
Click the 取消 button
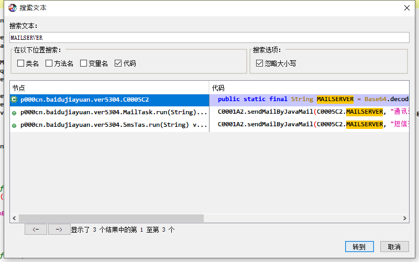tap(394, 246)
